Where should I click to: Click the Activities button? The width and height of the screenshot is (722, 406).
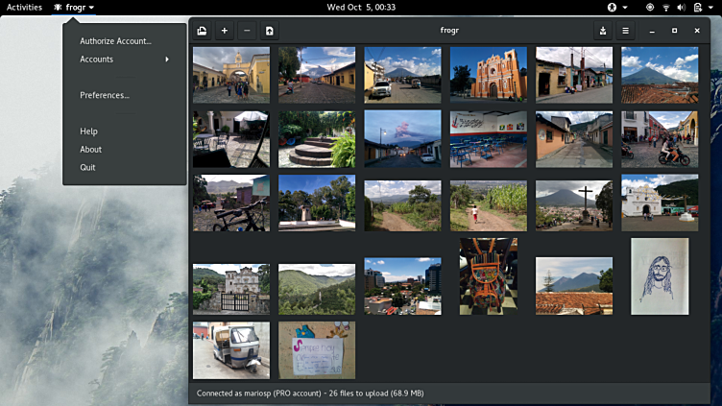point(24,7)
